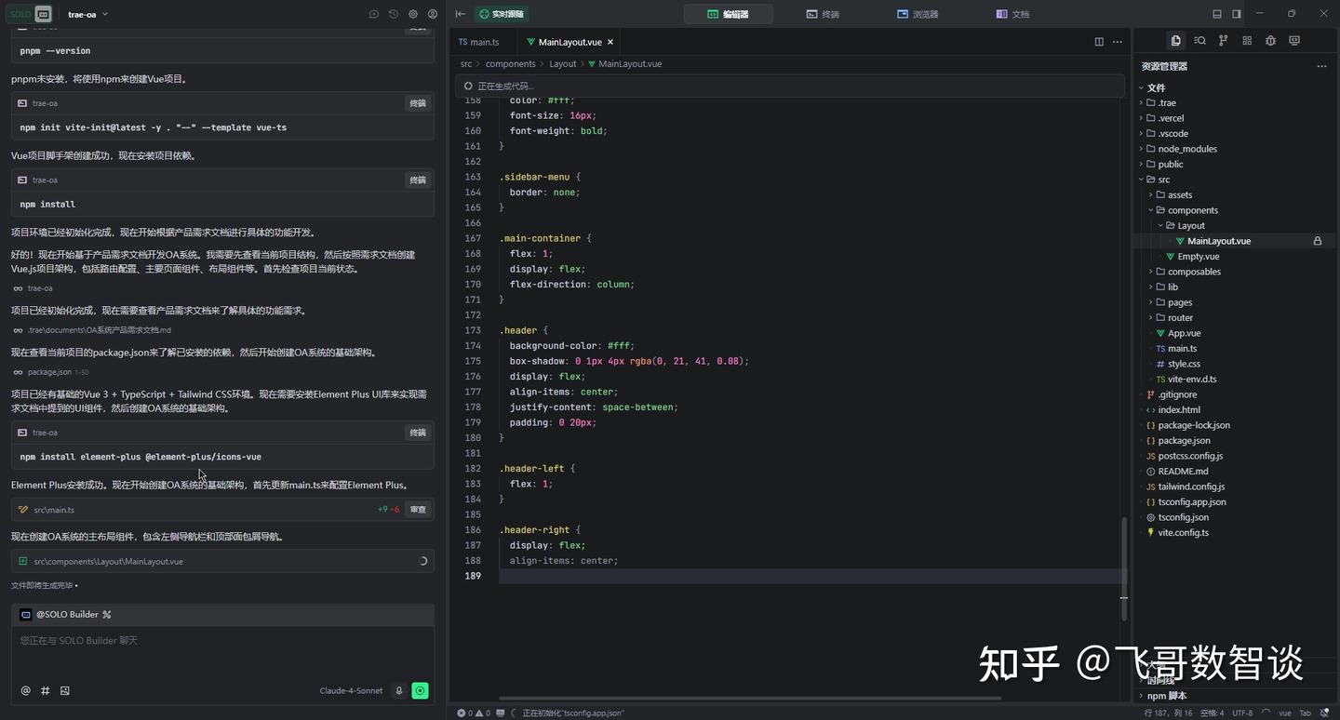Expand the pages folder in tree
1340x720 pixels.
pyautogui.click(x=1180, y=302)
